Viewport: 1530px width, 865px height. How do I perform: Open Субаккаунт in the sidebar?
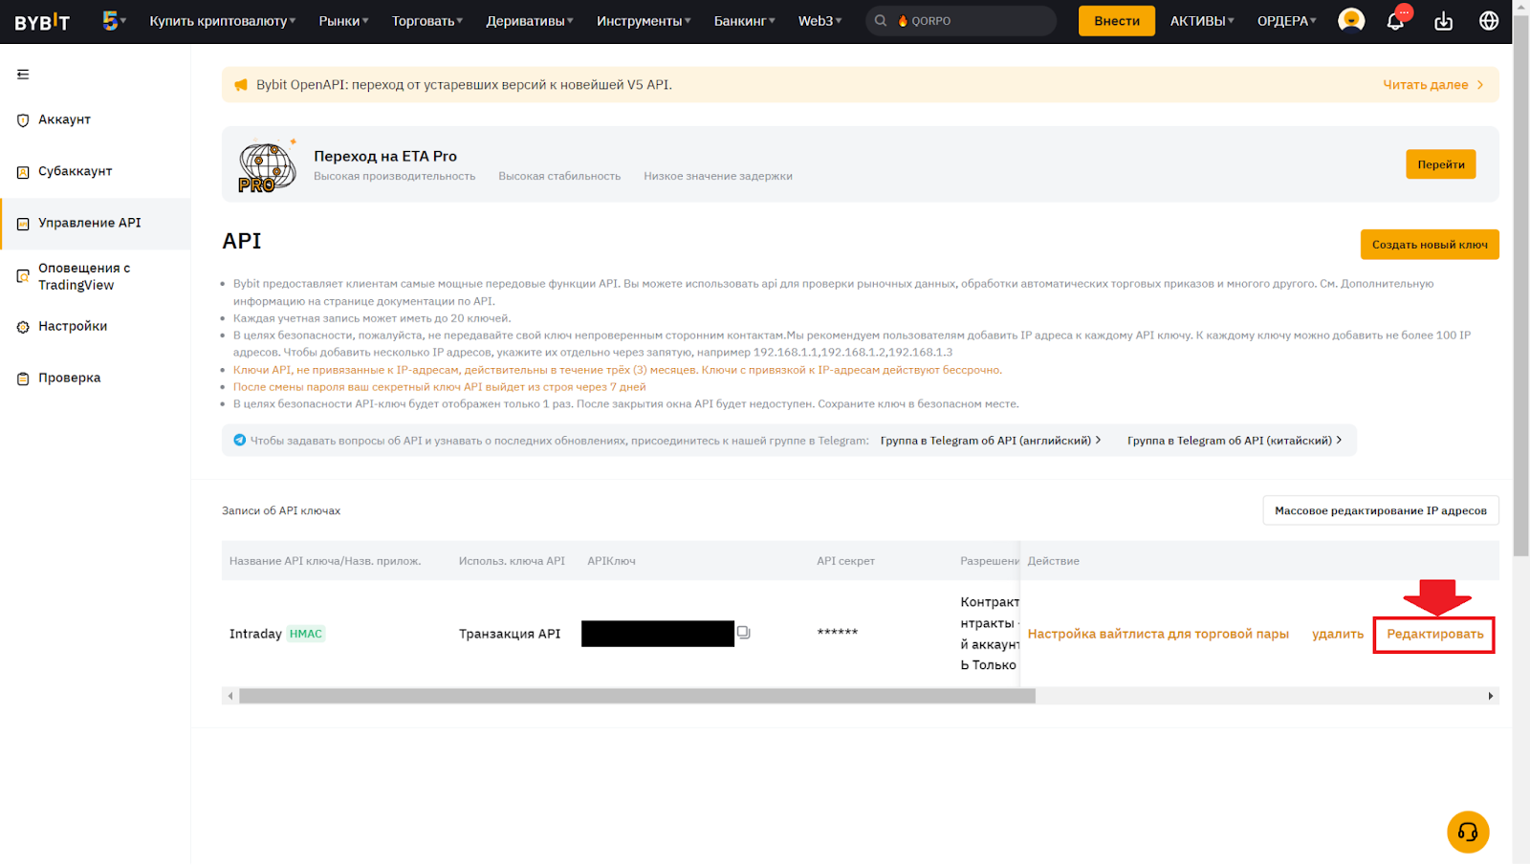[x=75, y=171]
